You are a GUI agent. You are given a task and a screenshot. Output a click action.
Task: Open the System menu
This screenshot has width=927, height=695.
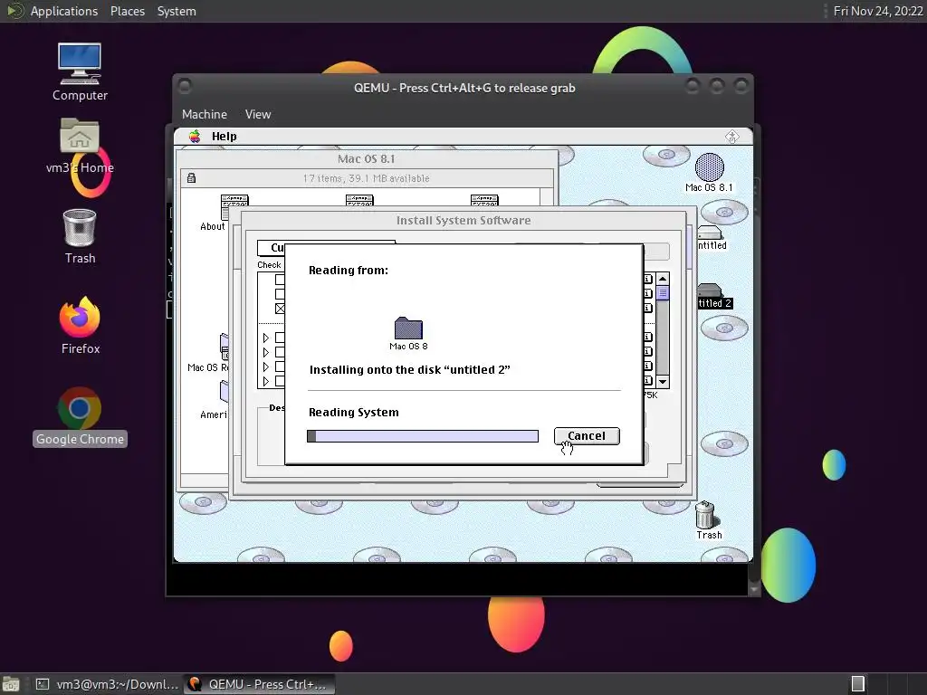point(177,11)
